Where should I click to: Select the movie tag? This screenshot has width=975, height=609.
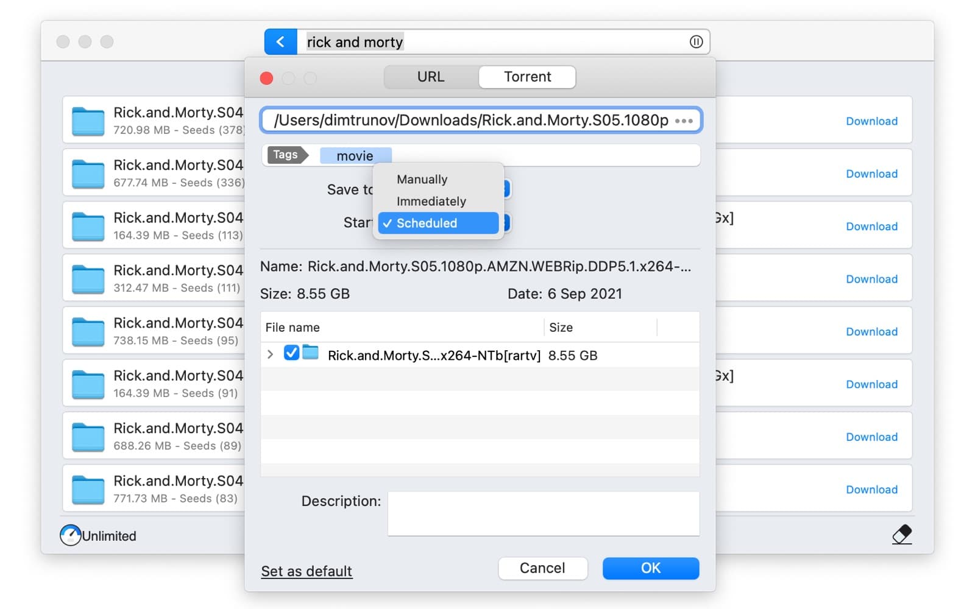click(x=355, y=156)
